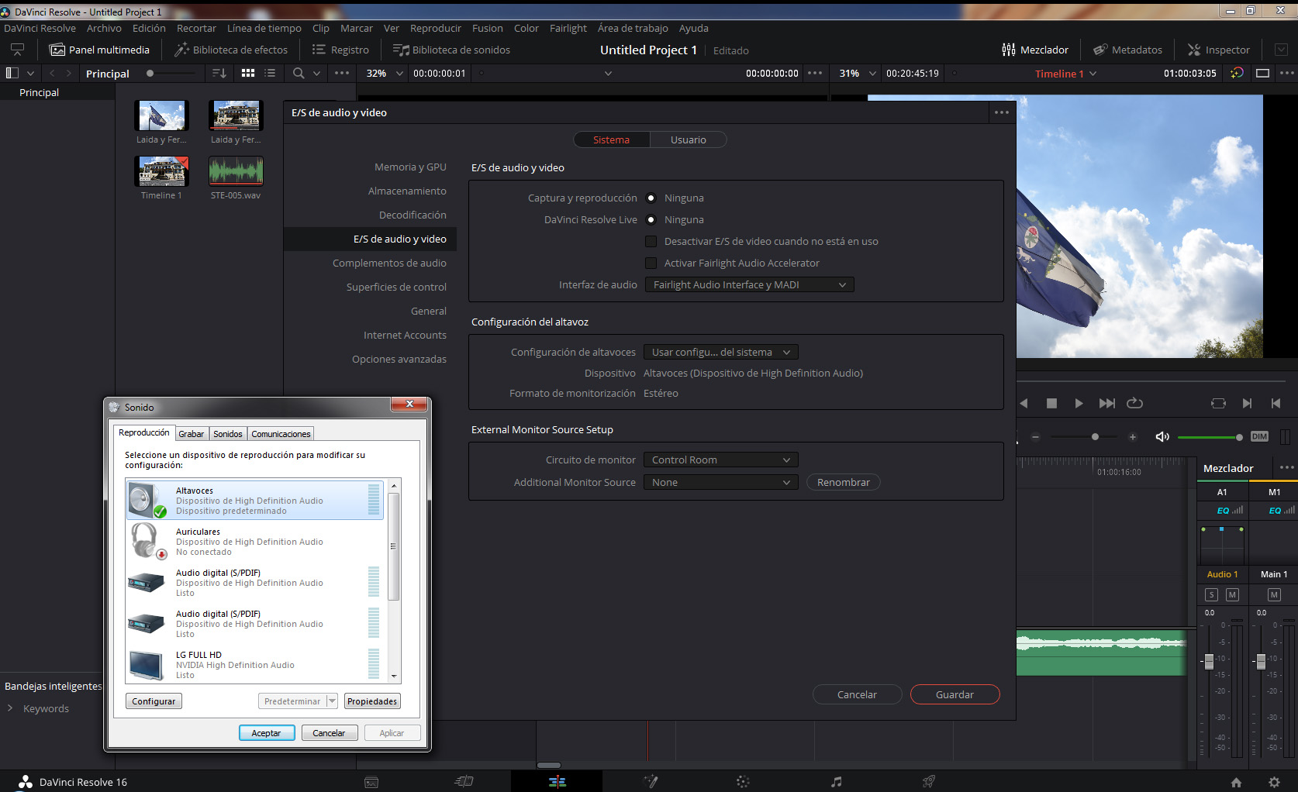This screenshot has height=792, width=1298.
Task: Open the Fairlight page
Action: (x=836, y=782)
